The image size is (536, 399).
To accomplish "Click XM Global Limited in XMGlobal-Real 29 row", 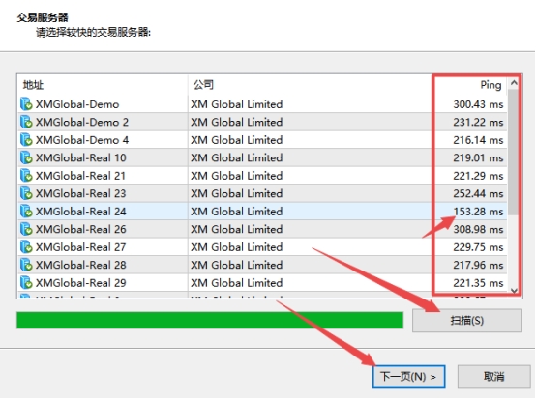I will pos(236,283).
